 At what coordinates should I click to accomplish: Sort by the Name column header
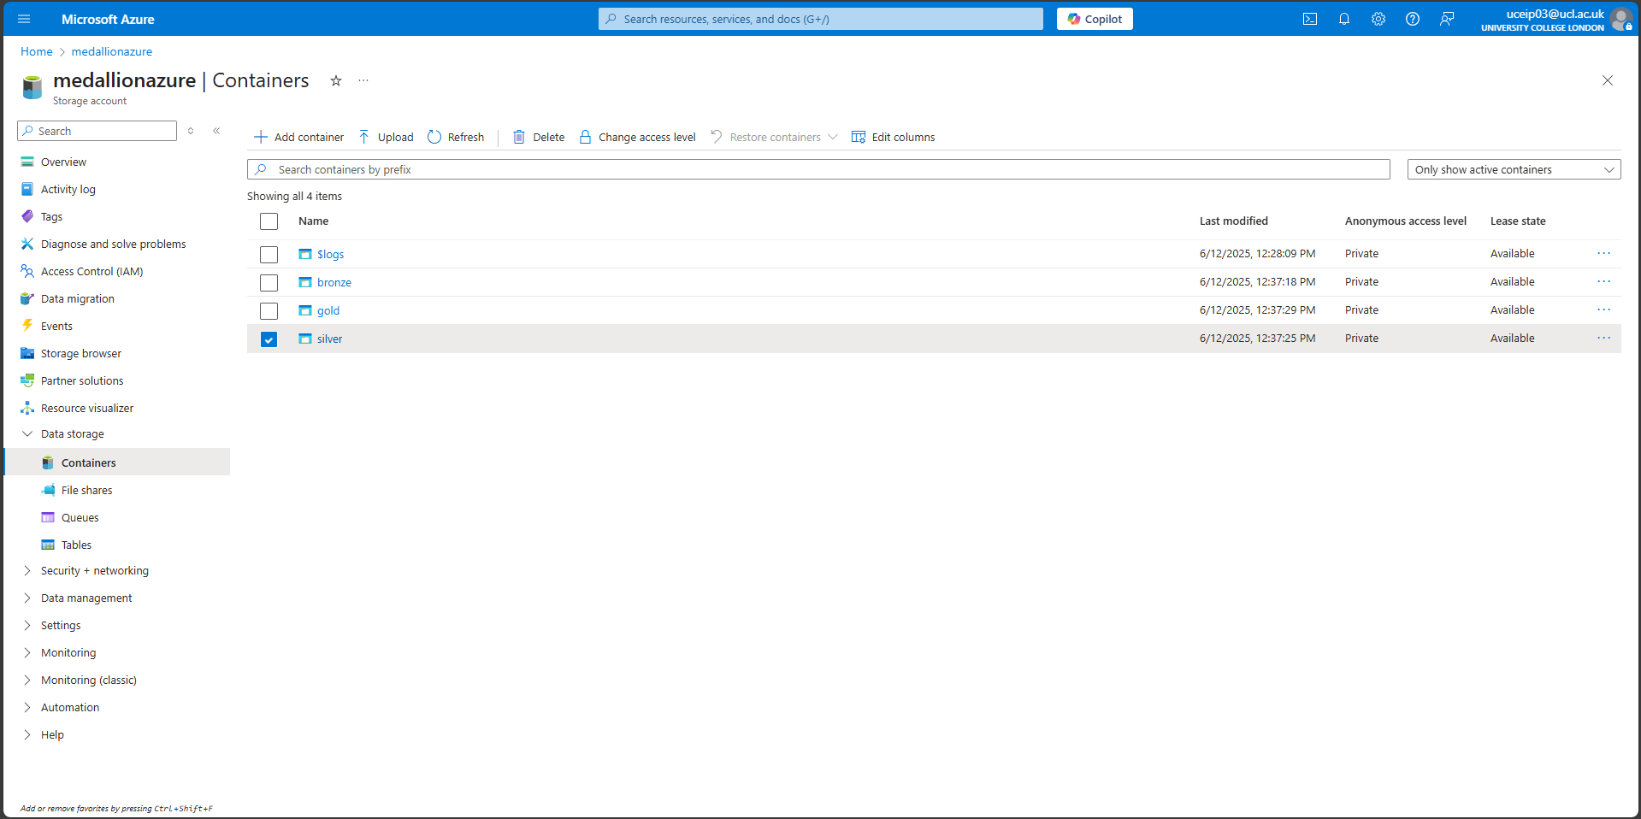click(x=313, y=221)
